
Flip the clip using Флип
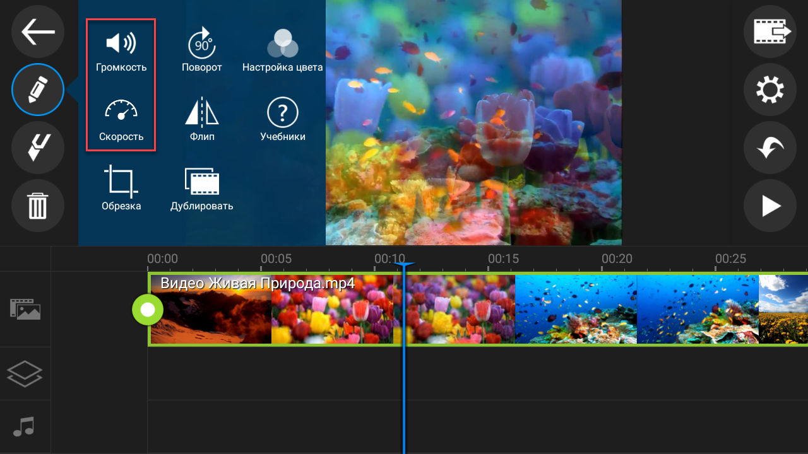[202, 119]
